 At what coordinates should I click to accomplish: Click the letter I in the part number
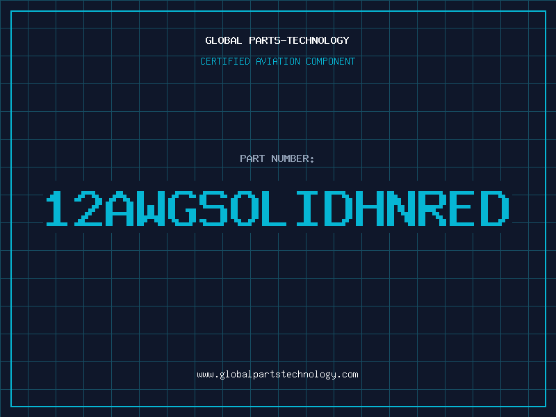coord(311,208)
